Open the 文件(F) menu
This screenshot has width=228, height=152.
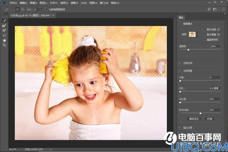[x=13, y=3]
